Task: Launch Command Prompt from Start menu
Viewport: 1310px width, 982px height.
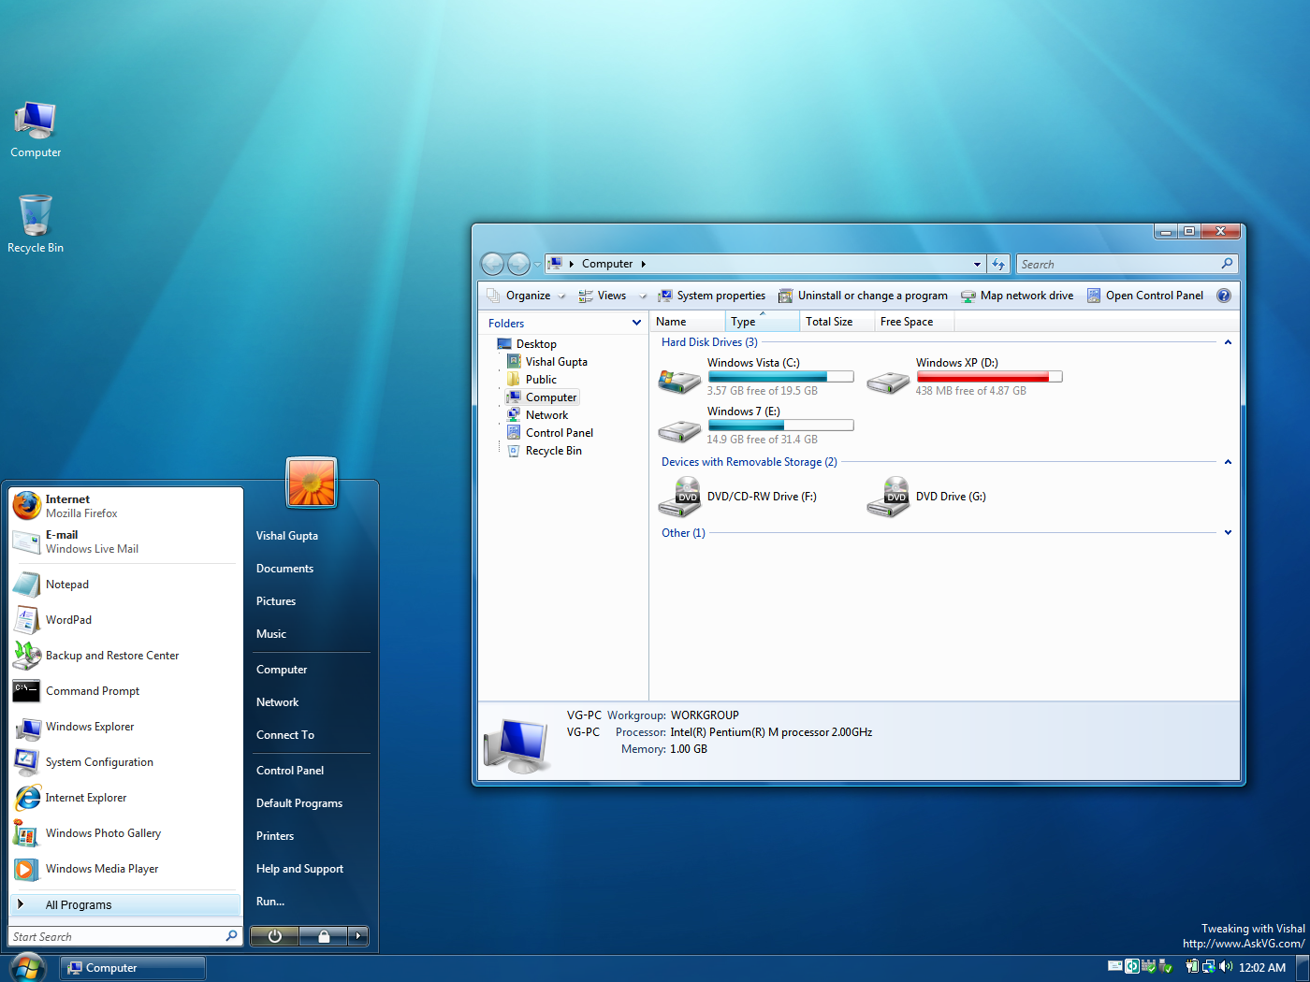Action: (125, 691)
